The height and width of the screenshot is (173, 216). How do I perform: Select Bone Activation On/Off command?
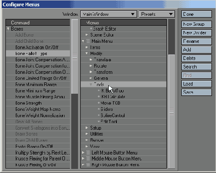[x=37, y=47]
